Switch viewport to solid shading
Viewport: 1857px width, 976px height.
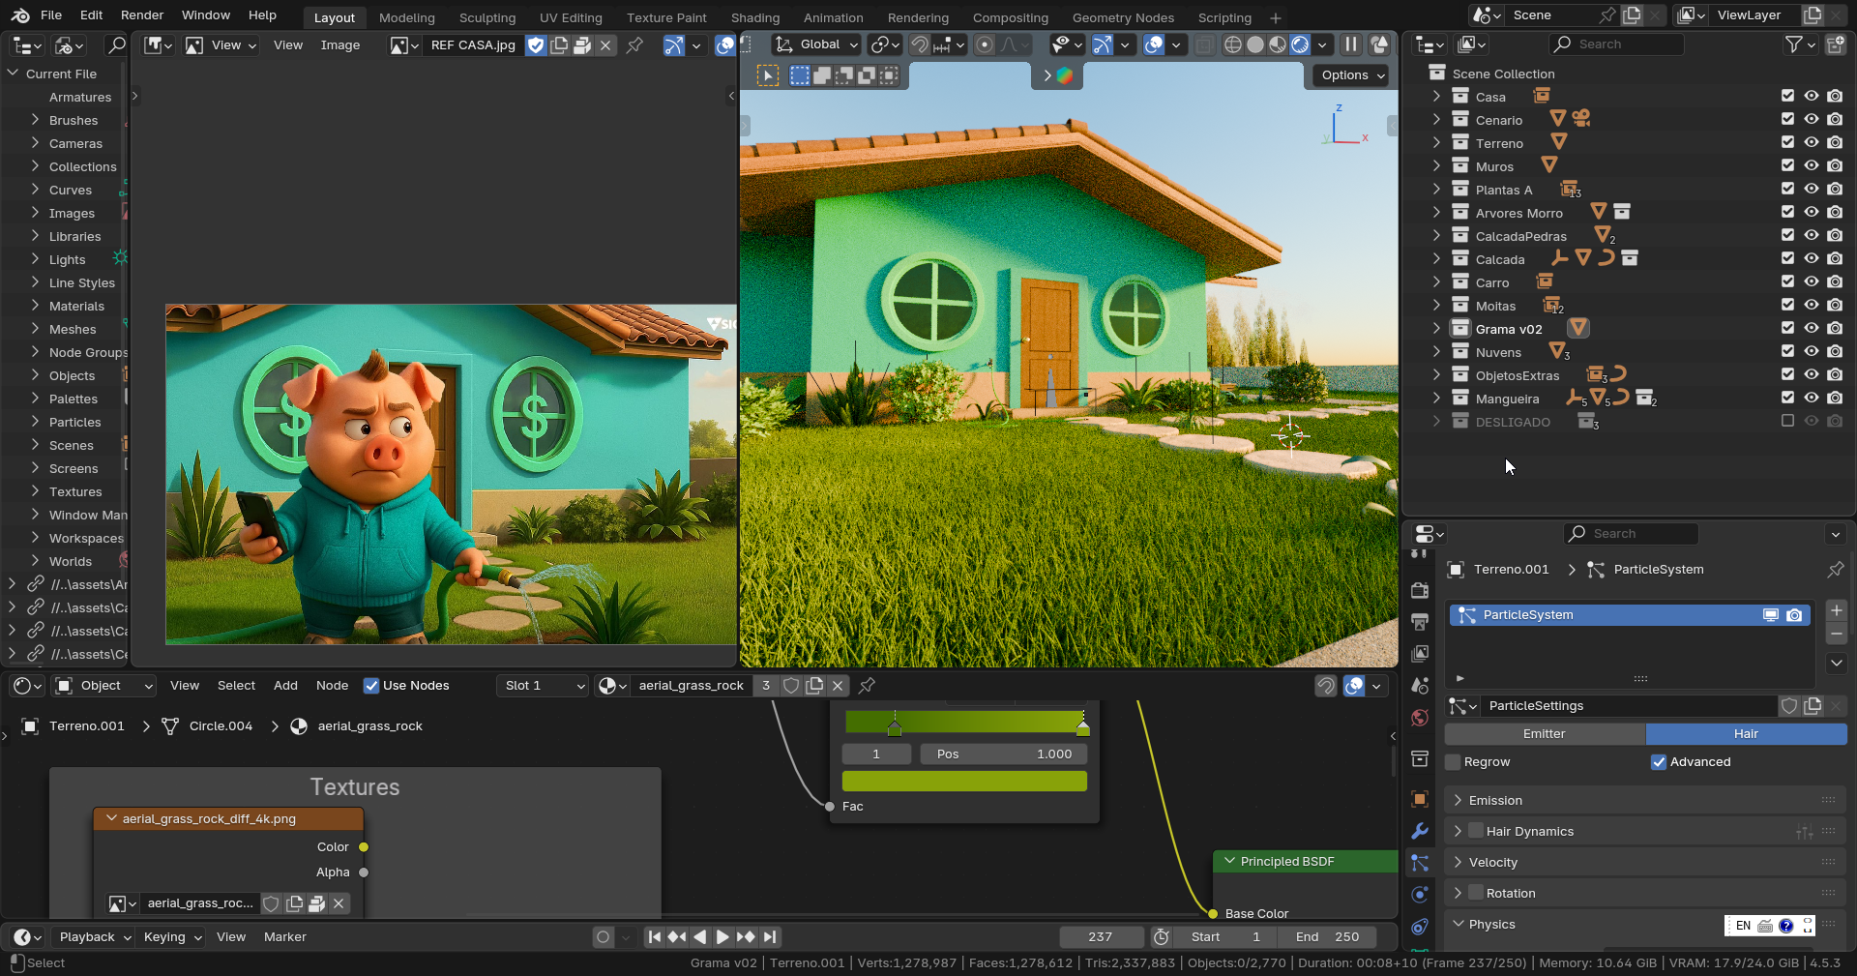click(x=1255, y=44)
